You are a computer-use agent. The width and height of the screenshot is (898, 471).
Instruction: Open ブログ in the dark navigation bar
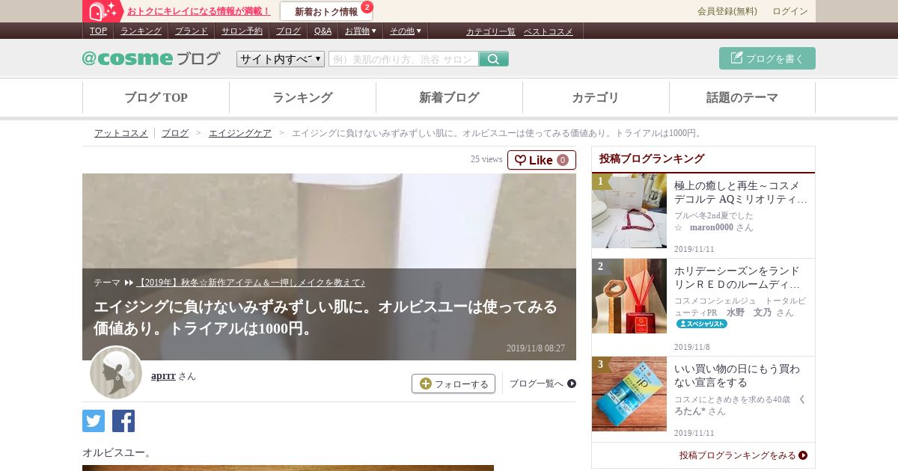tap(288, 31)
